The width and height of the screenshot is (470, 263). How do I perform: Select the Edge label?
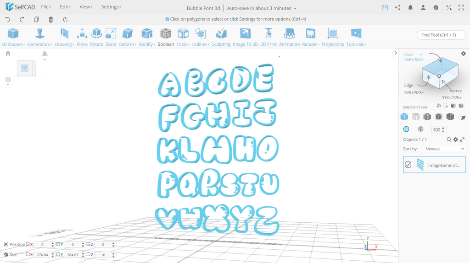coord(408,85)
